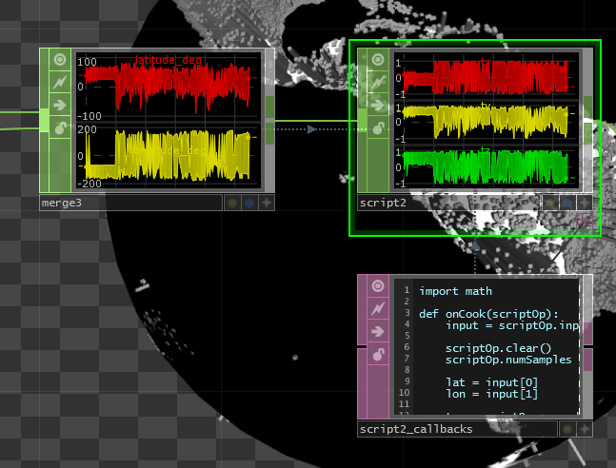The width and height of the screenshot is (616, 468).
Task: Toggle green flag dot on merge3
Action: tap(232, 203)
